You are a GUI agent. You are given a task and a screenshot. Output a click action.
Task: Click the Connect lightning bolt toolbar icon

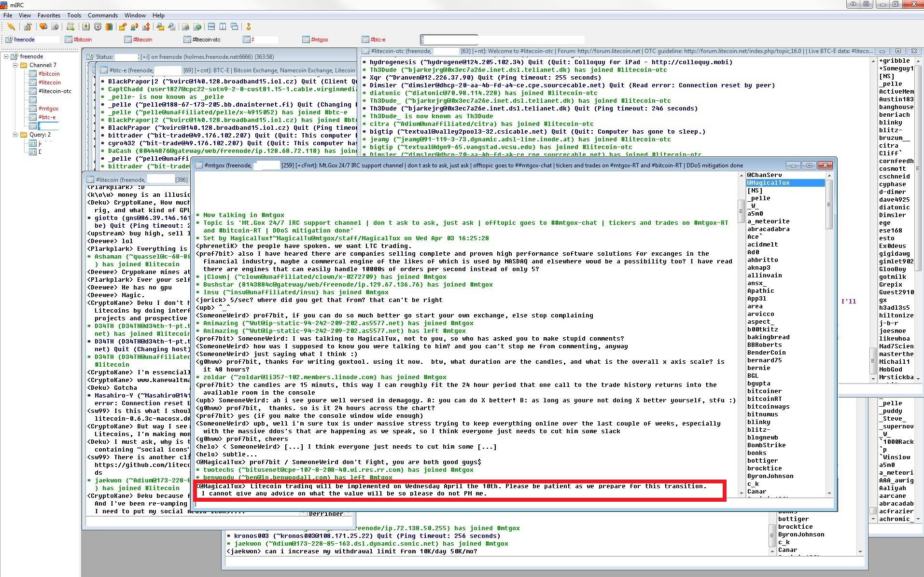(x=11, y=27)
